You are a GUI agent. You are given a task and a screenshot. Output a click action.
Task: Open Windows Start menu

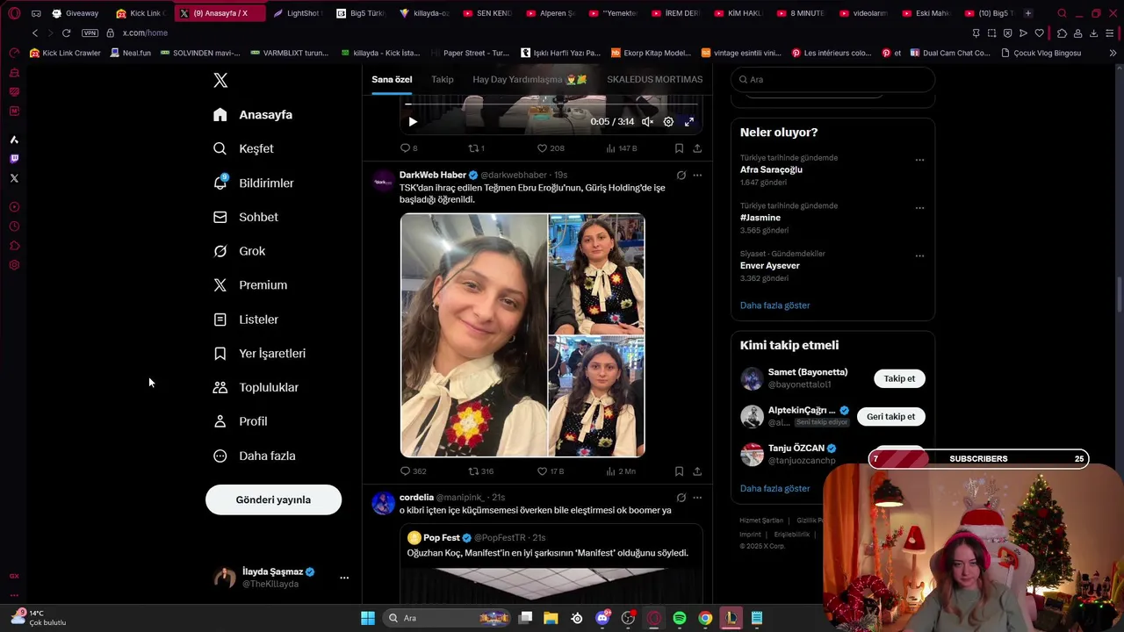[x=368, y=618]
